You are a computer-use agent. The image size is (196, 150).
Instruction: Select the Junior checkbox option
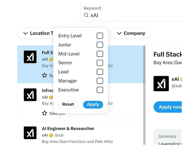tap(100, 45)
